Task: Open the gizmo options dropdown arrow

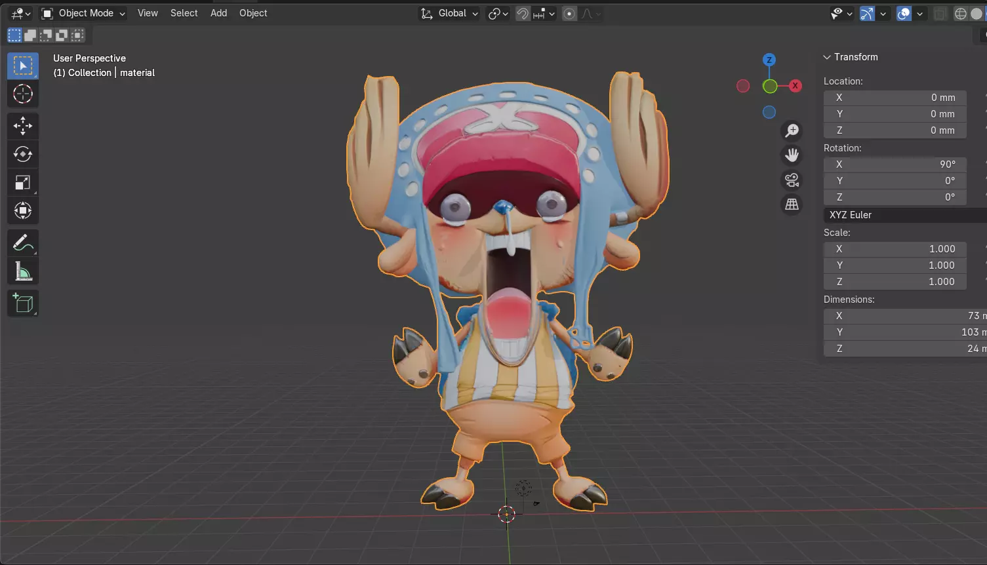Action: 883,14
